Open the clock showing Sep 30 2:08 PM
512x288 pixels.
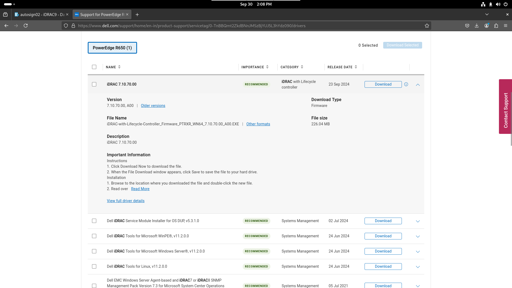(x=256, y=4)
